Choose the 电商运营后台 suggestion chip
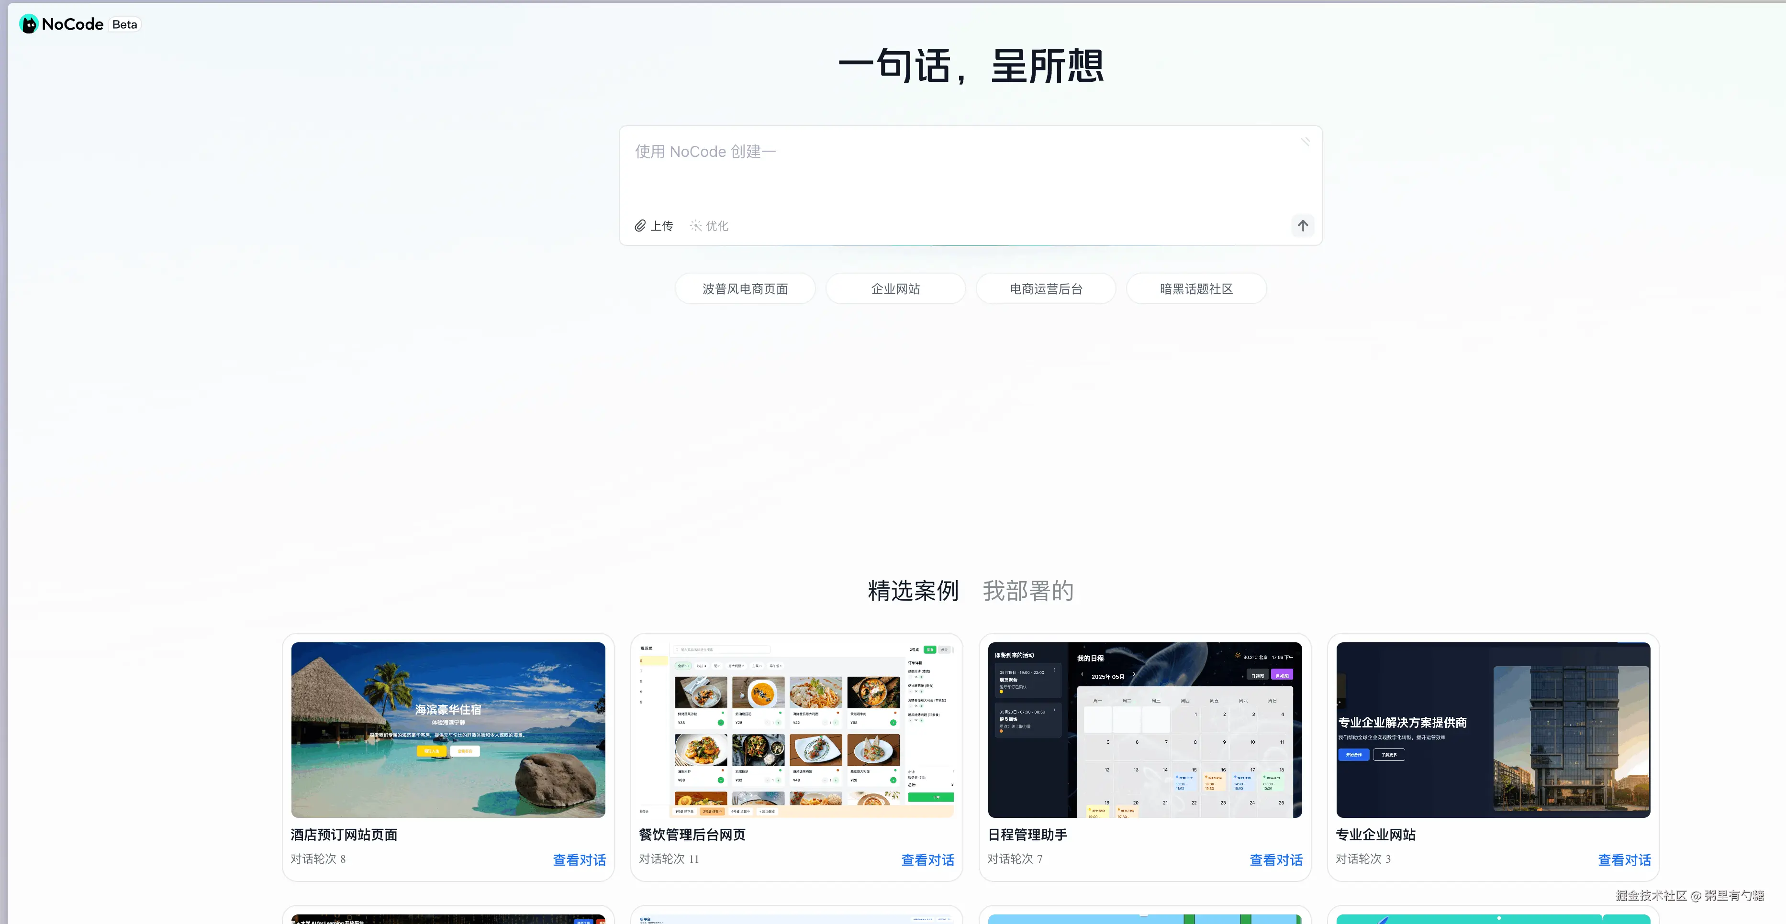This screenshot has height=924, width=1786. click(x=1046, y=289)
